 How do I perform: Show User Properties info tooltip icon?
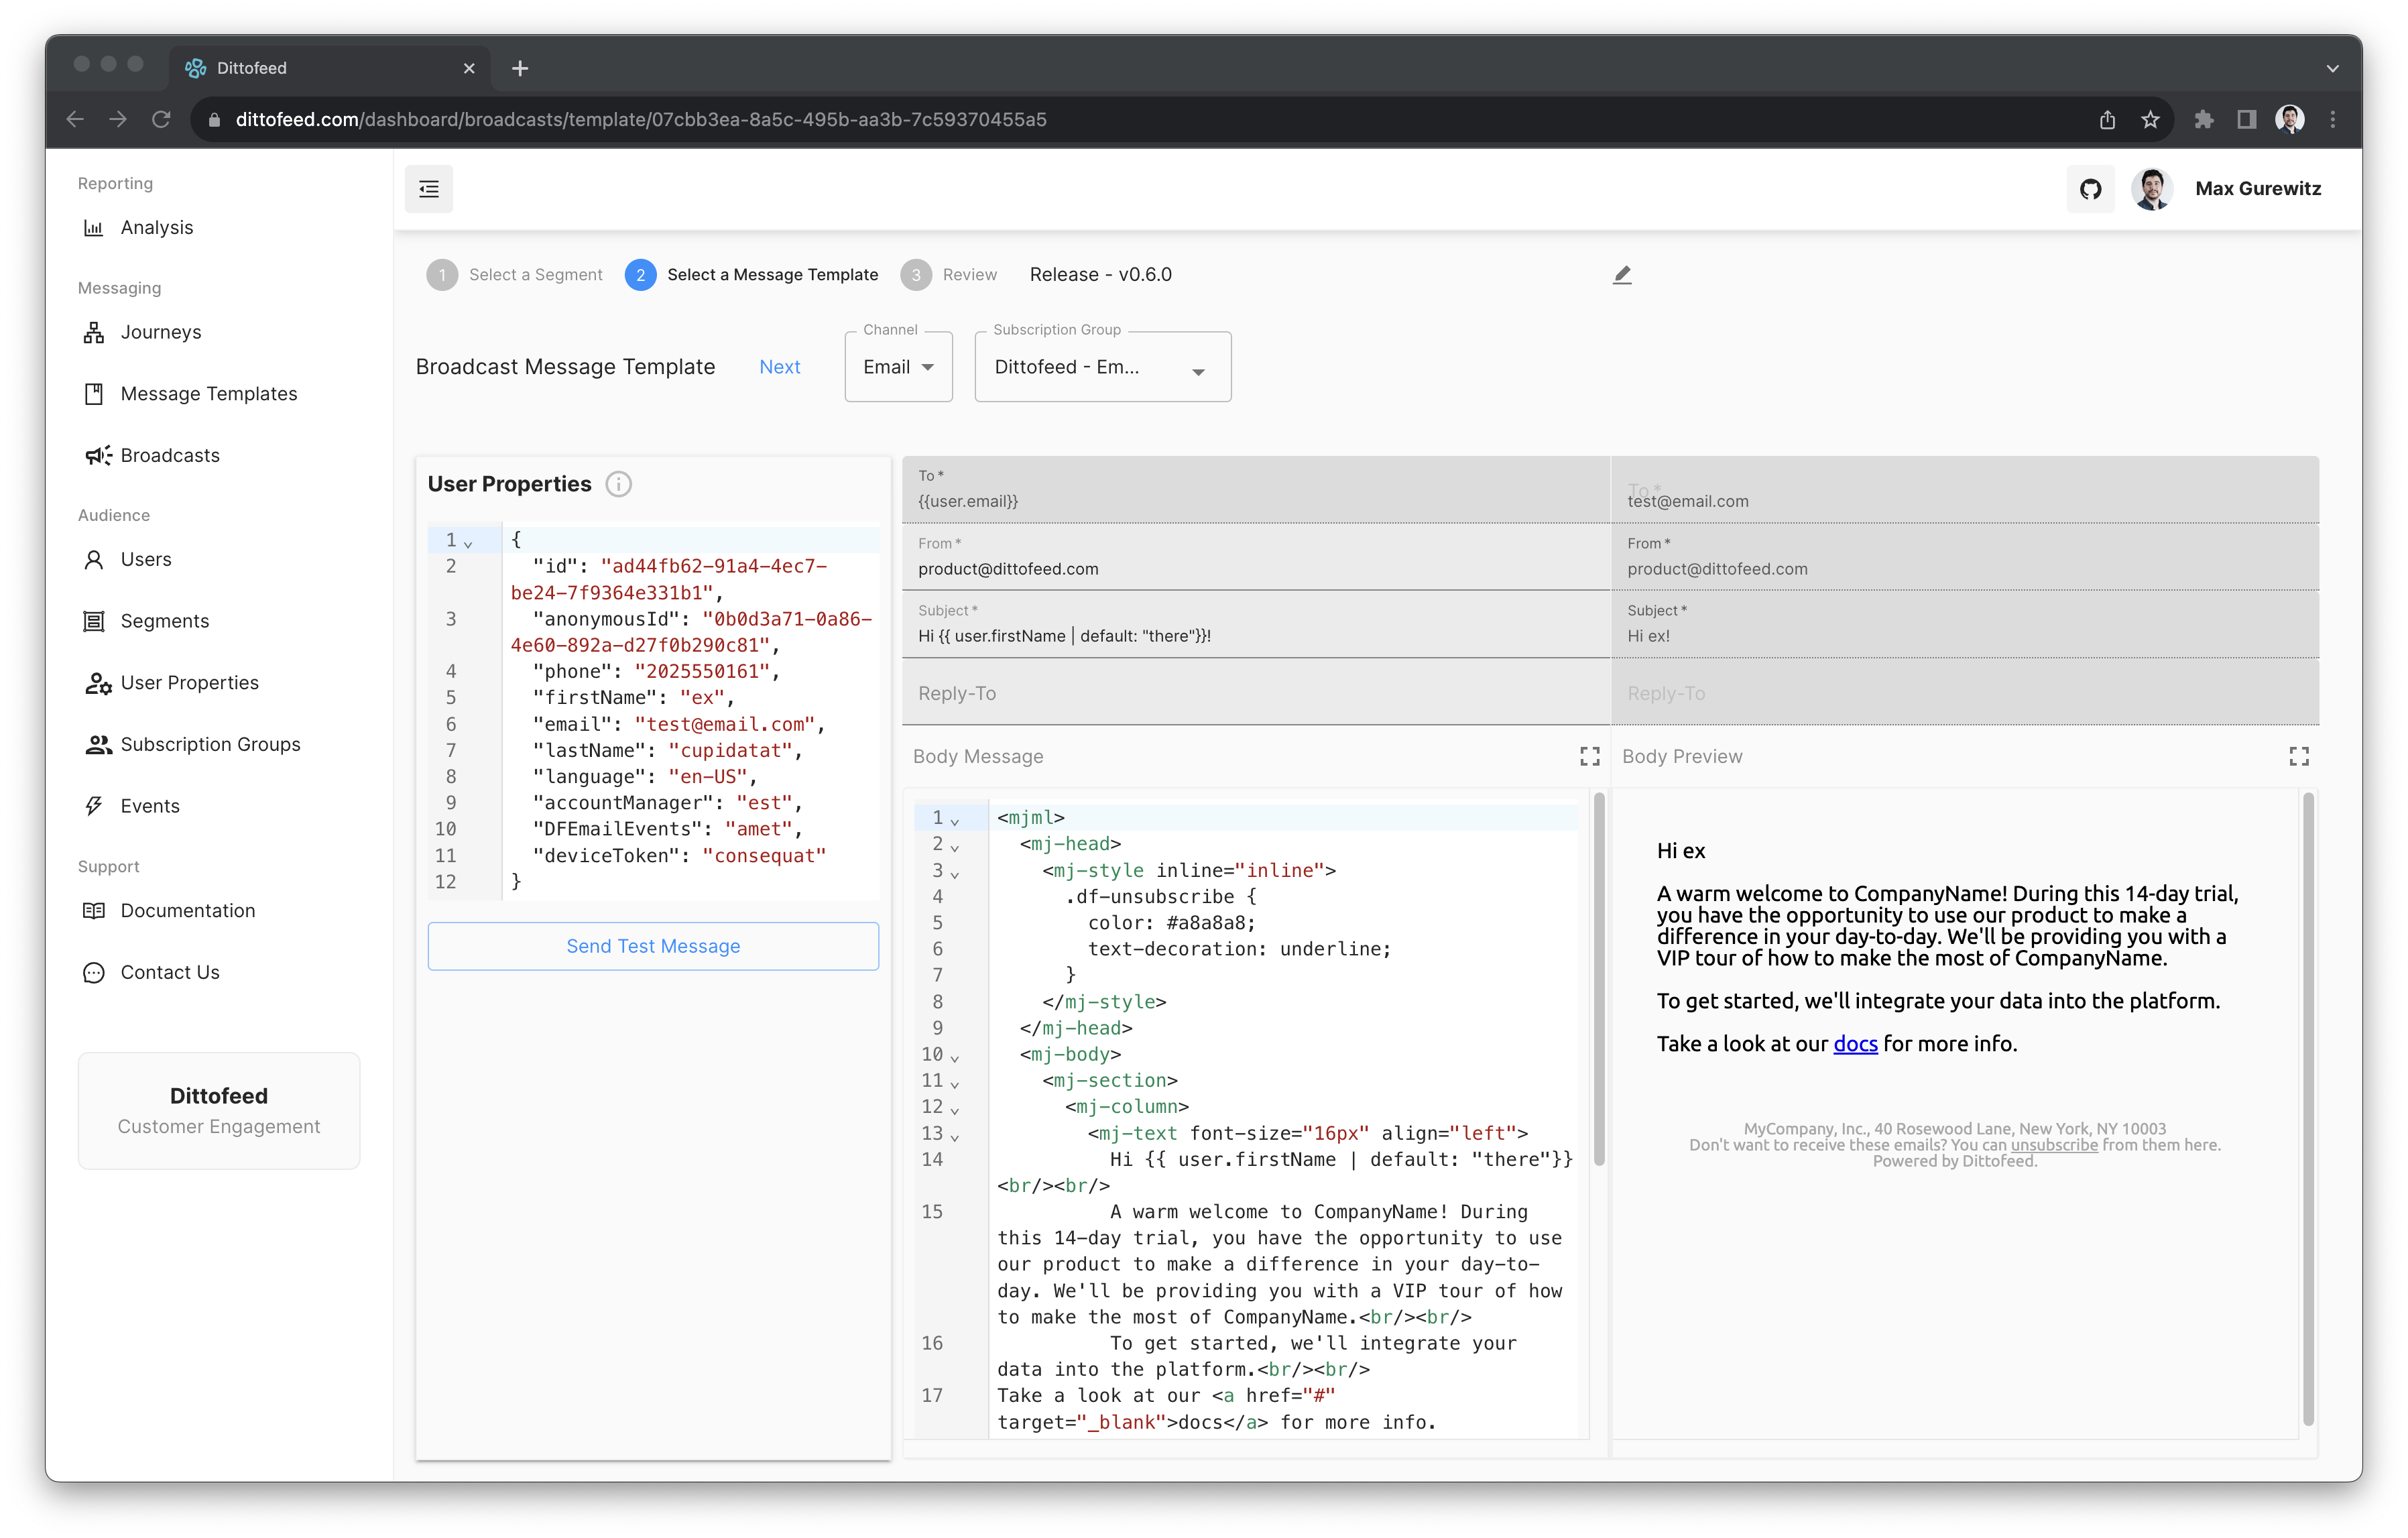point(619,484)
